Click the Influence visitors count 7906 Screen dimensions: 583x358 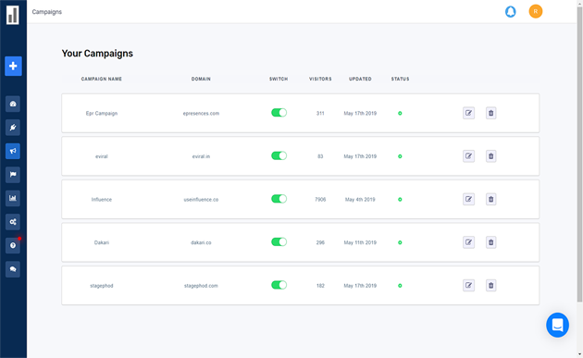(x=320, y=200)
